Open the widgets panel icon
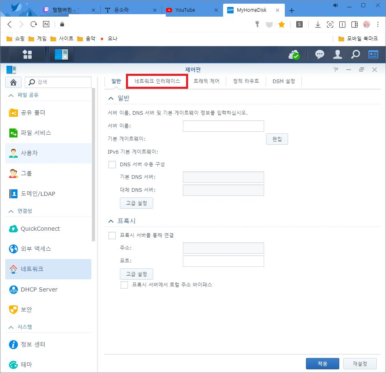This screenshot has height=373, width=386. coord(373,54)
